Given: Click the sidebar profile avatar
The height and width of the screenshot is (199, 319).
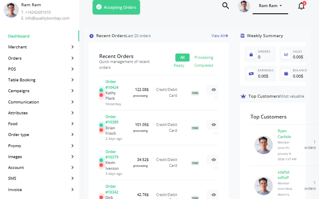Looking at the screenshot, I should tap(11, 10).
